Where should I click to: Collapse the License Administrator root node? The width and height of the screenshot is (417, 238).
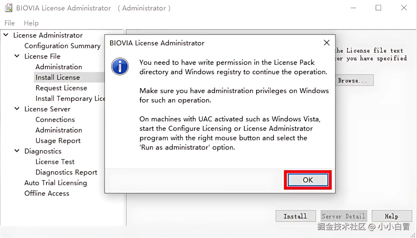6,35
